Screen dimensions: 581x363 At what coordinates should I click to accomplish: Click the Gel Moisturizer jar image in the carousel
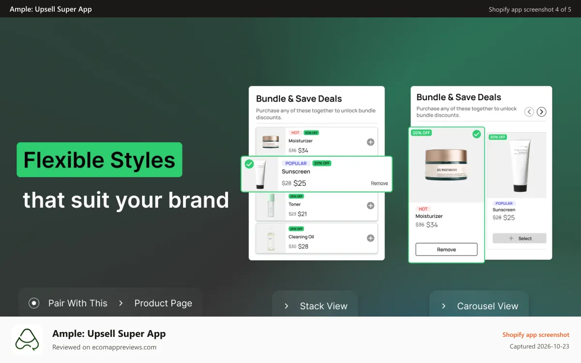[x=446, y=164]
